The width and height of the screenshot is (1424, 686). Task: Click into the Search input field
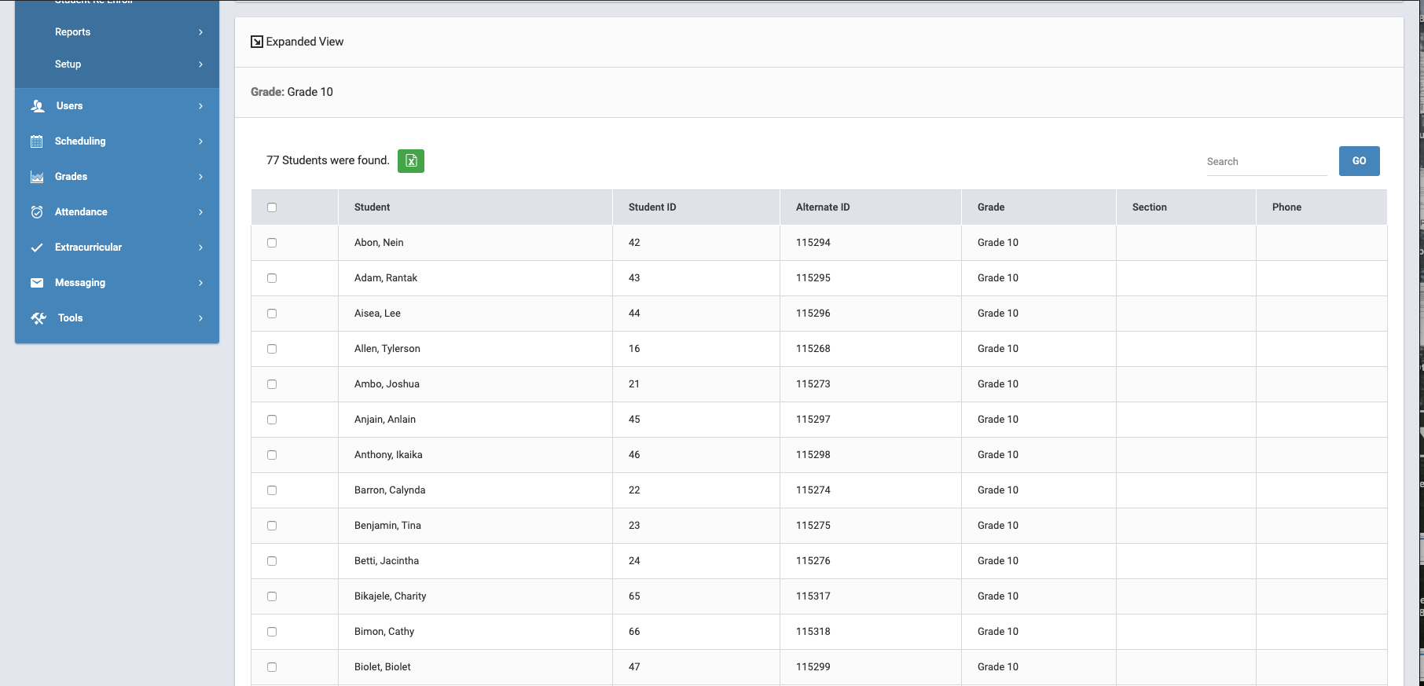point(1265,162)
